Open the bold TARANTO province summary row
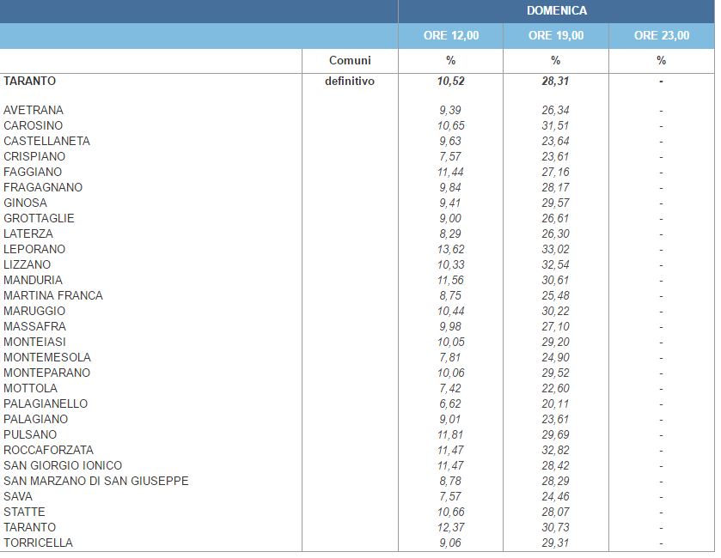 point(29,82)
